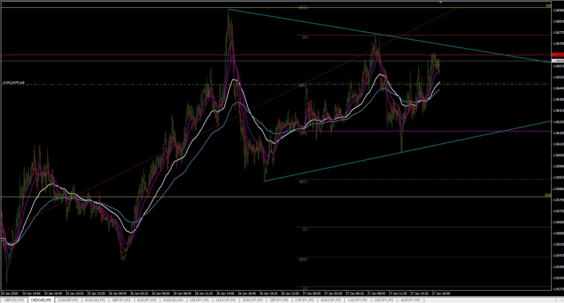Click the white current price tag 1.06606

coord(558,61)
